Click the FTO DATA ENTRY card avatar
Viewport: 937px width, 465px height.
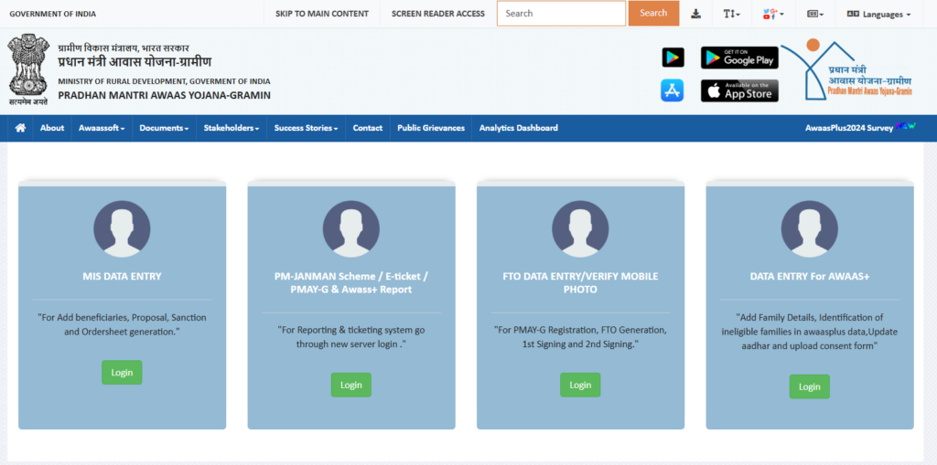point(580,229)
